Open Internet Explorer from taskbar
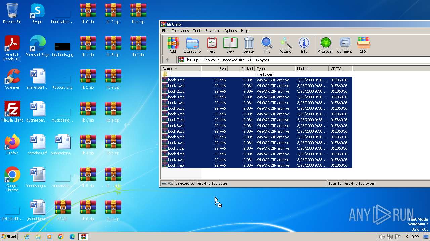Image resolution: width=430 pixels, height=241 pixels. pyautogui.click(x=27, y=237)
